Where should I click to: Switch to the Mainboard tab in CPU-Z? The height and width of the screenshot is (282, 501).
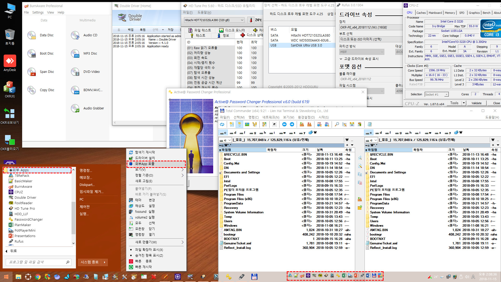[435, 13]
